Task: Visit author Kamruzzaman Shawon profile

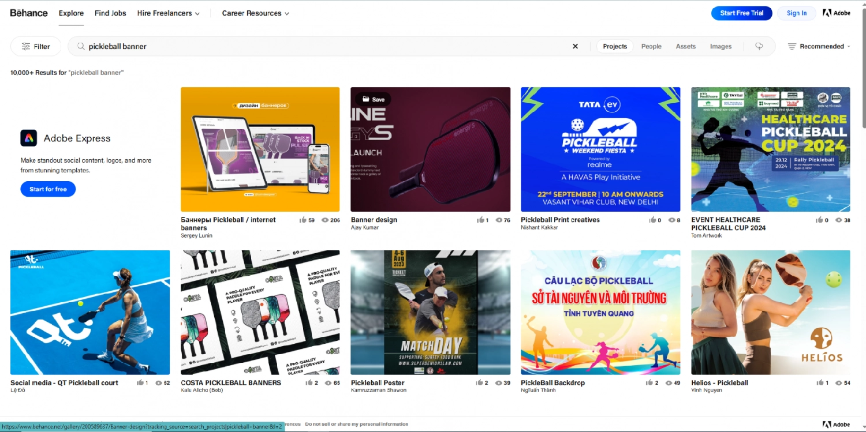Action: pos(378,390)
